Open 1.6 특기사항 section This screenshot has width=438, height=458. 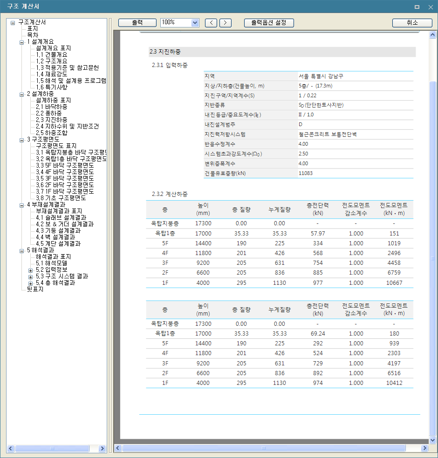[52, 87]
